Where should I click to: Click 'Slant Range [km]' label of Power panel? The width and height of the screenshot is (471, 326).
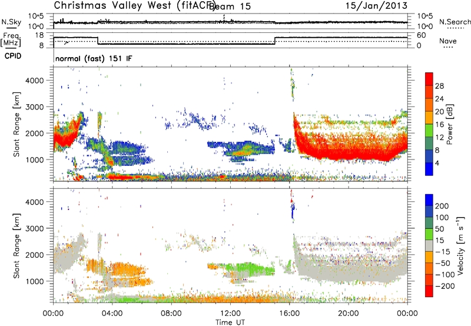[x=16, y=124]
